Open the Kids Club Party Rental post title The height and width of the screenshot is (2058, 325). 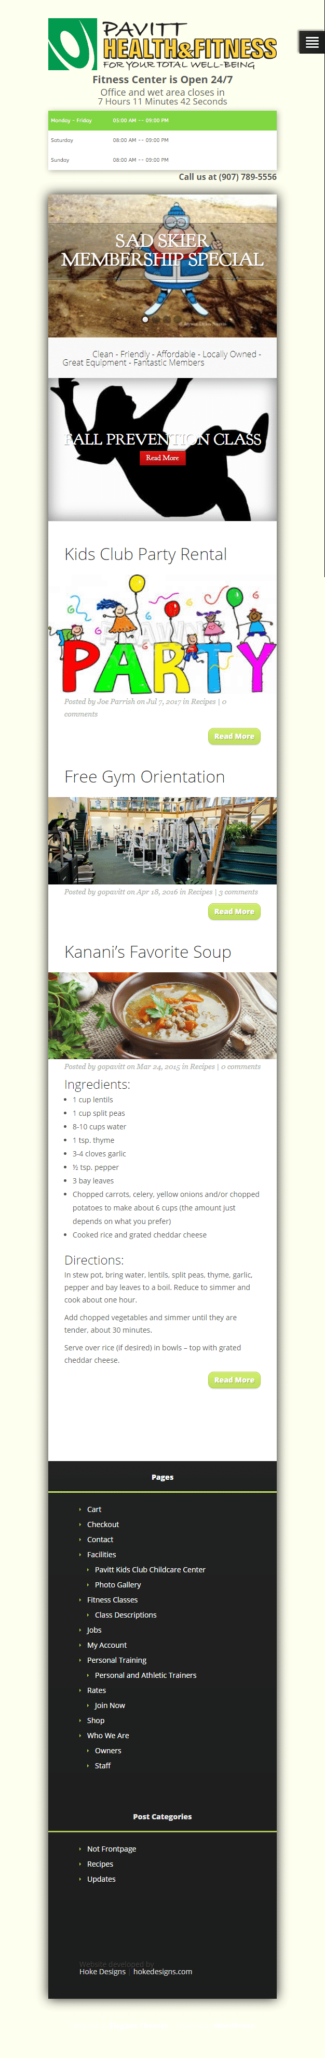click(x=145, y=554)
